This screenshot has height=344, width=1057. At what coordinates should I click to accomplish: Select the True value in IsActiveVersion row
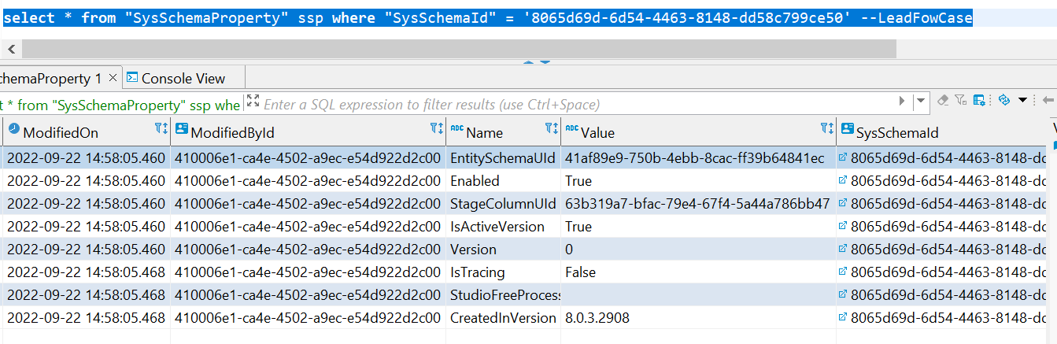698,227
